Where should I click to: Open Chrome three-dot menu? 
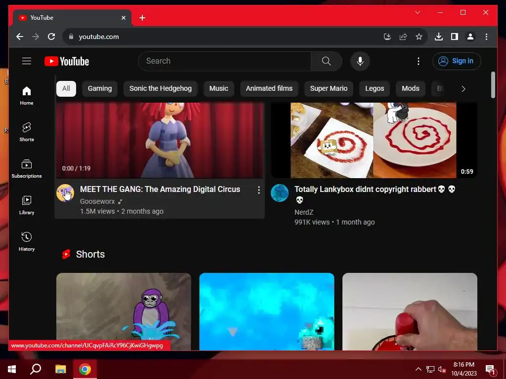tap(486, 37)
